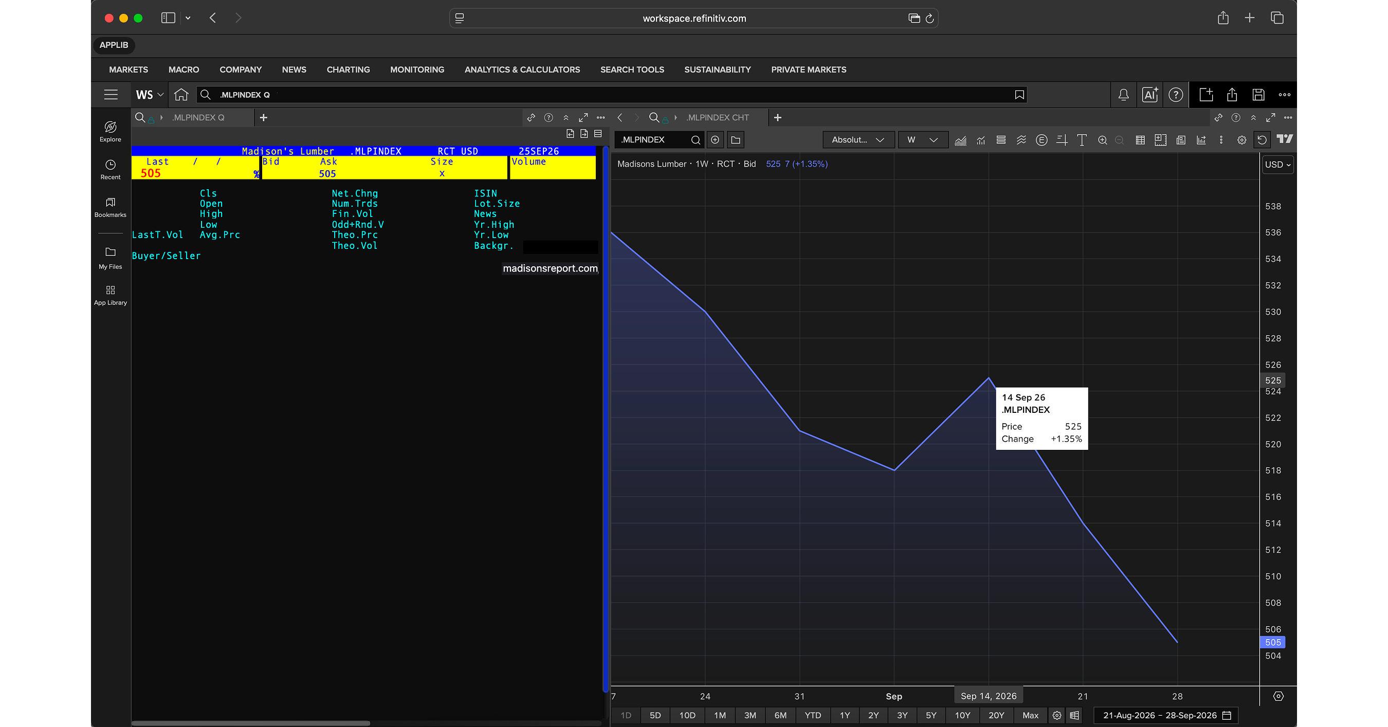
Task: Open Bookmarks in the left sidebar
Action: [111, 207]
